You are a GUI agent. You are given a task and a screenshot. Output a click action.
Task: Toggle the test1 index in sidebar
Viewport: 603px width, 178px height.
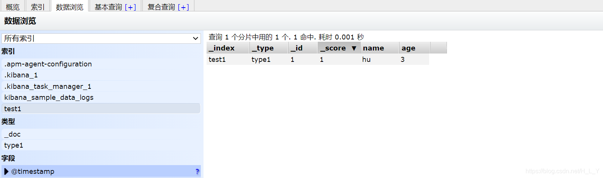pos(13,109)
